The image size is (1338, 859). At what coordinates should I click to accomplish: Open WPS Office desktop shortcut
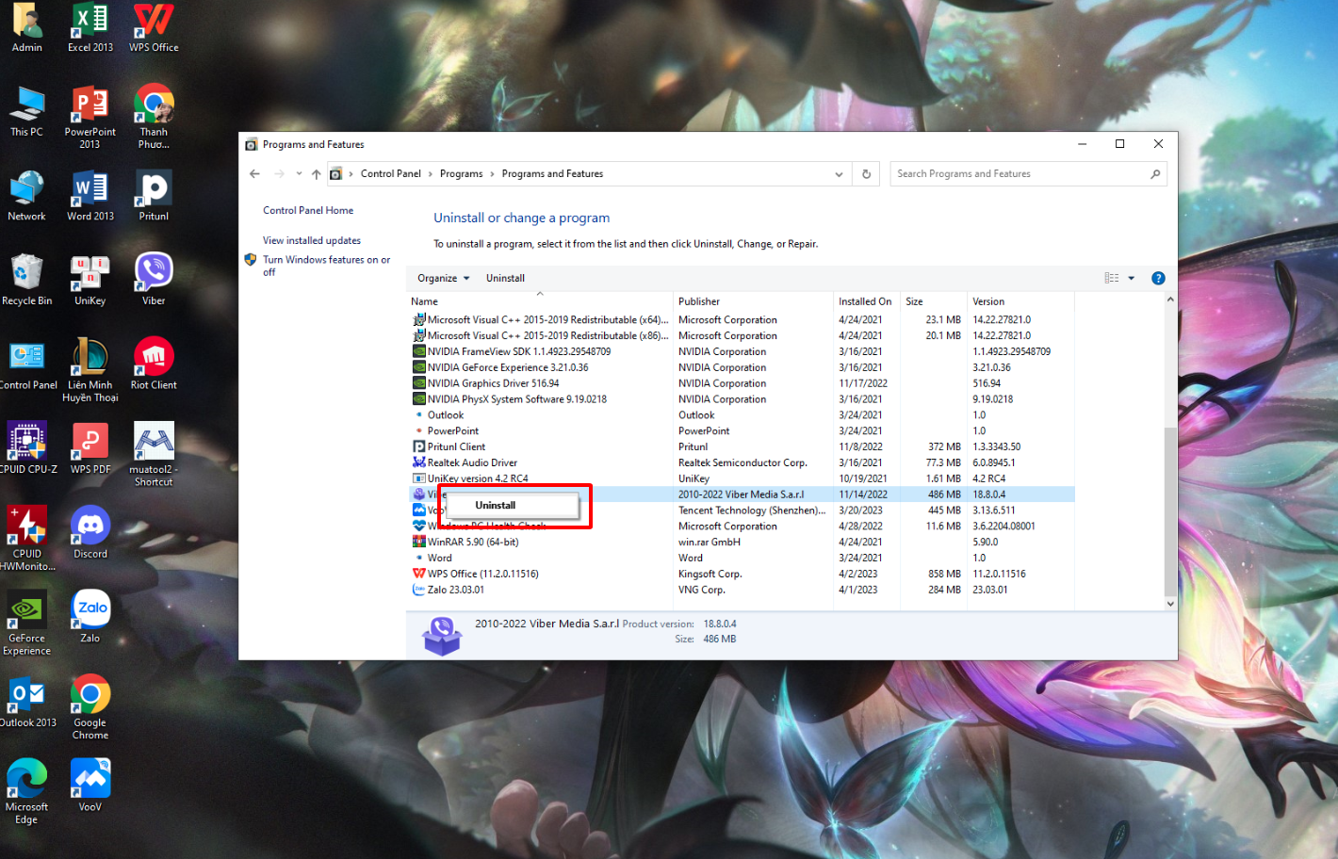pyautogui.click(x=154, y=26)
